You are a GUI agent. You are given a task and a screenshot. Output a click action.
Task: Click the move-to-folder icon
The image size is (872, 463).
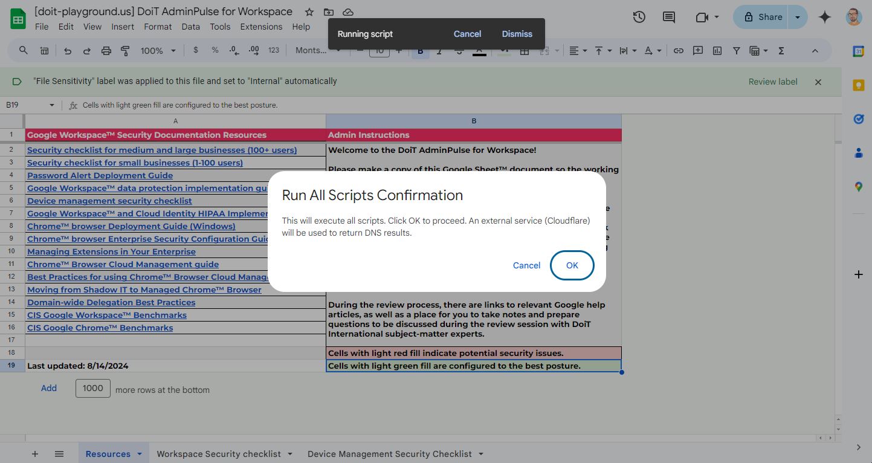(x=329, y=12)
